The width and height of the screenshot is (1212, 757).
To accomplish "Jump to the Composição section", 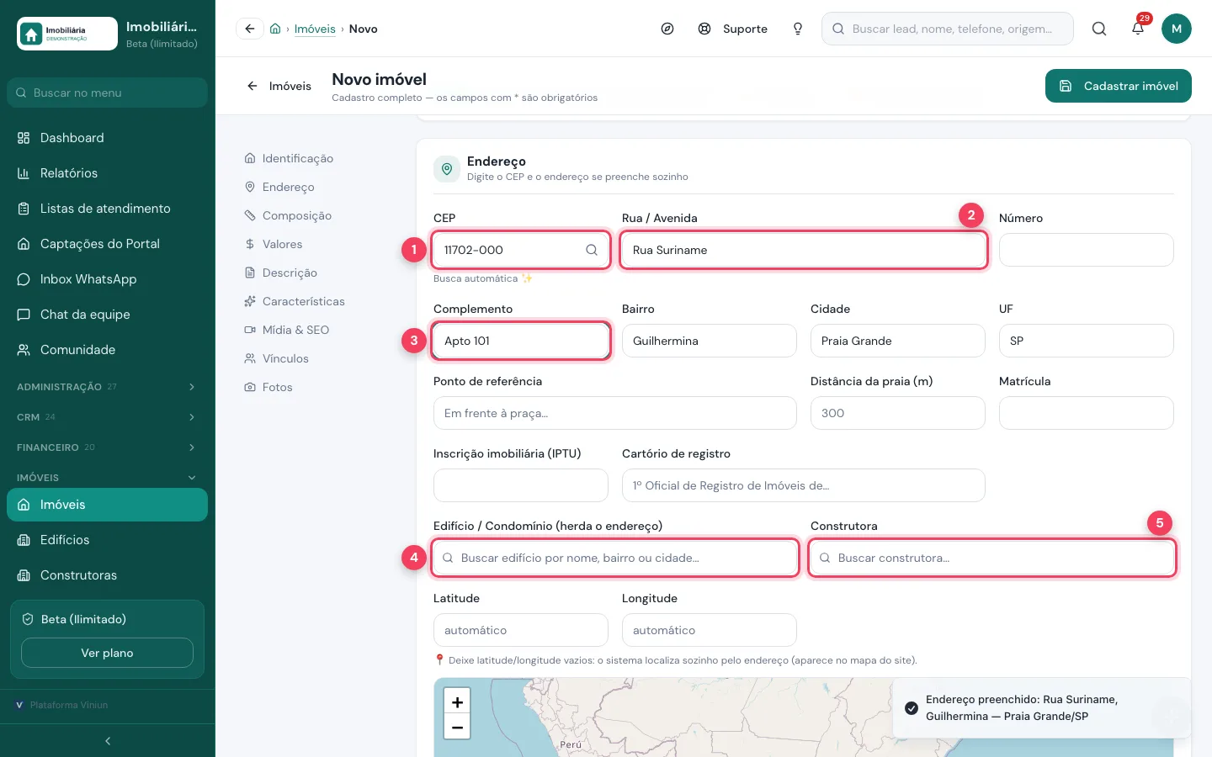I will [x=288, y=215].
